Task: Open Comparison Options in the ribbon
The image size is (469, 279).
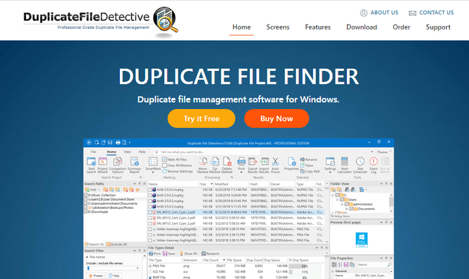Action: pos(117,165)
